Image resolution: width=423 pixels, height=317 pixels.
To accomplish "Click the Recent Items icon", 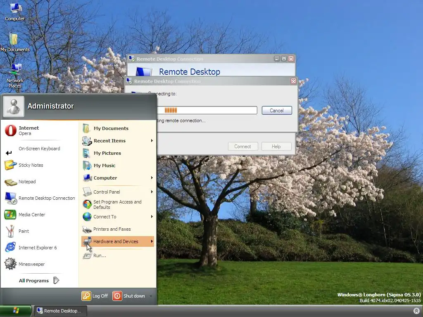I will coord(87,141).
